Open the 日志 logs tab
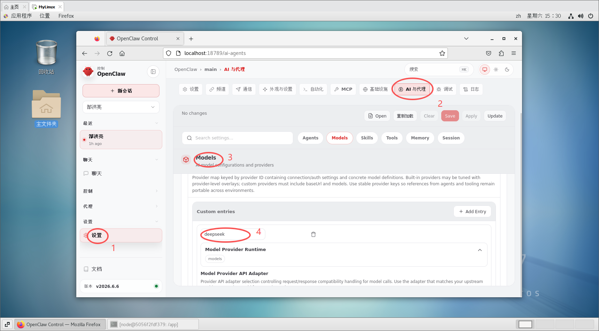Image resolution: width=599 pixels, height=331 pixels. pos(471,89)
